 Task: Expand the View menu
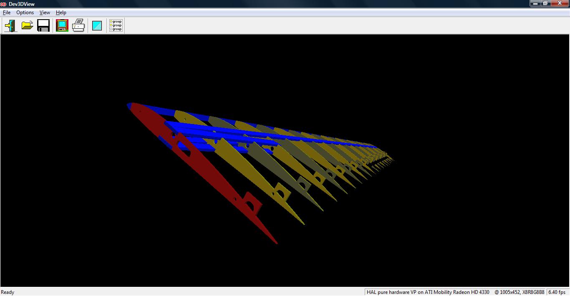click(45, 13)
